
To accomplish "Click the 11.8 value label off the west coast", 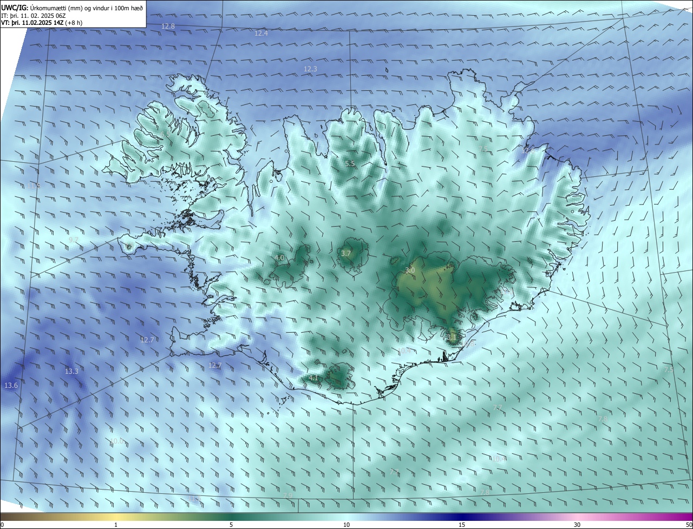I will point(35,186).
